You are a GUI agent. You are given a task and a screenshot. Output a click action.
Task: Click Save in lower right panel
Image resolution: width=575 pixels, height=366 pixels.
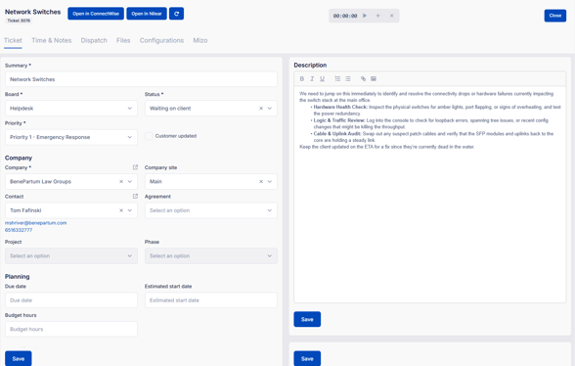coord(307,358)
